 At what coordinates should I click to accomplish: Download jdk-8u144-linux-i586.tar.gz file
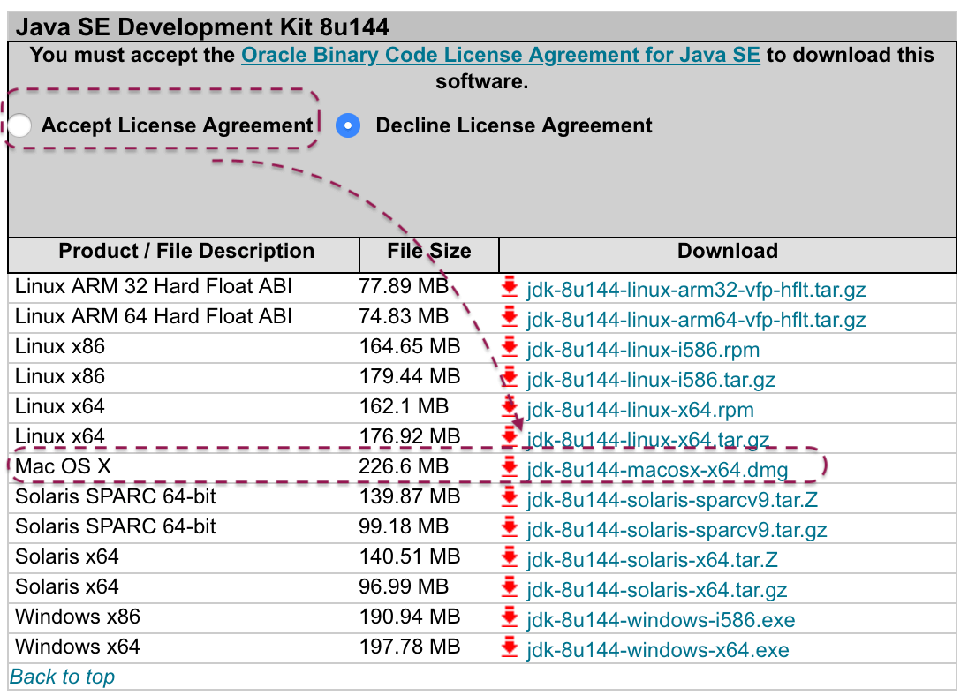point(651,380)
